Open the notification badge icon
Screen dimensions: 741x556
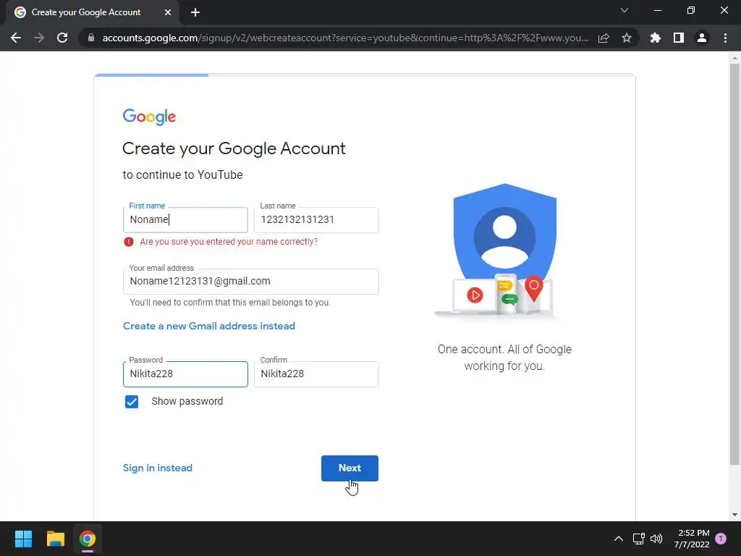721,539
